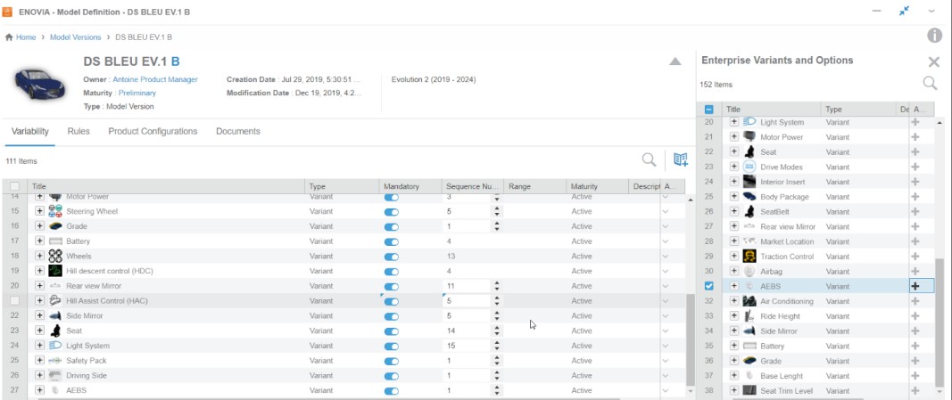Image resolution: width=952 pixels, height=400 pixels.
Task: Add Drive Modes variant via plus icon
Action: click(915, 167)
